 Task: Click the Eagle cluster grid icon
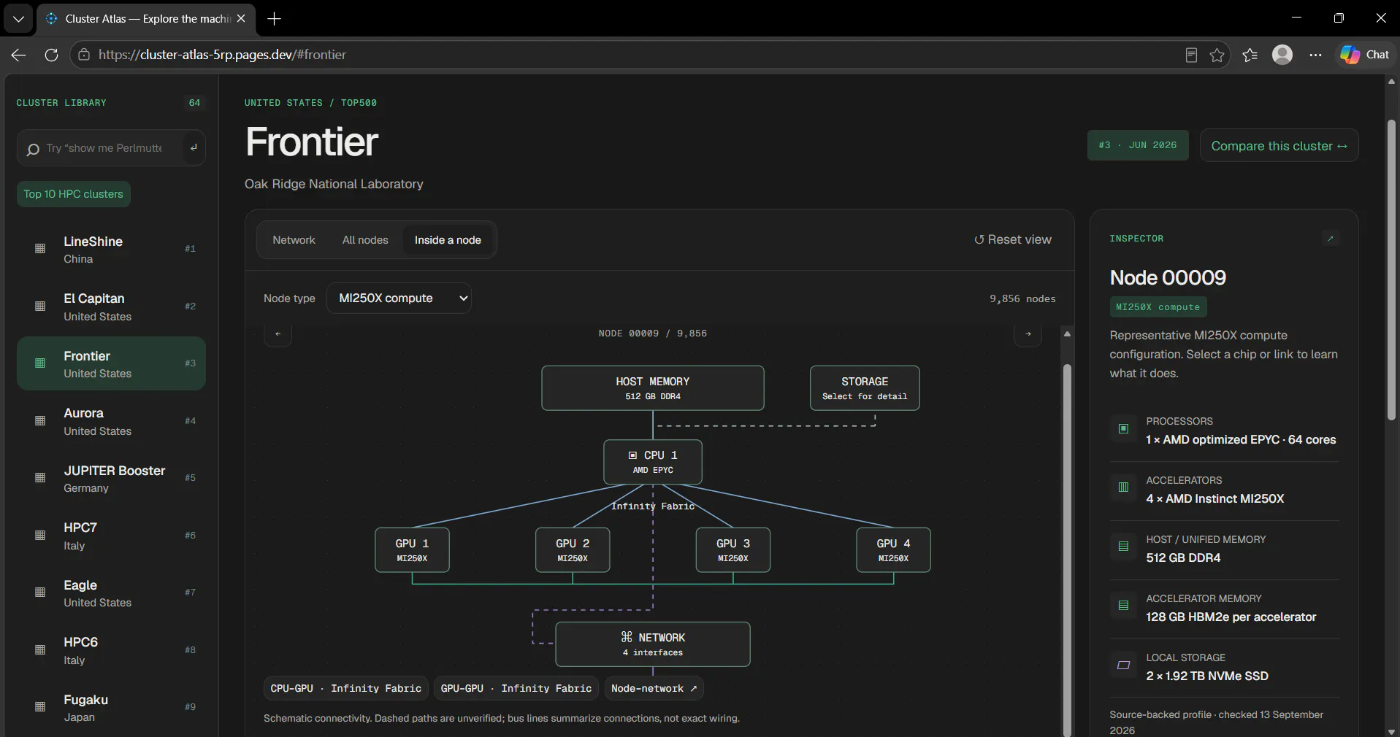point(40,593)
